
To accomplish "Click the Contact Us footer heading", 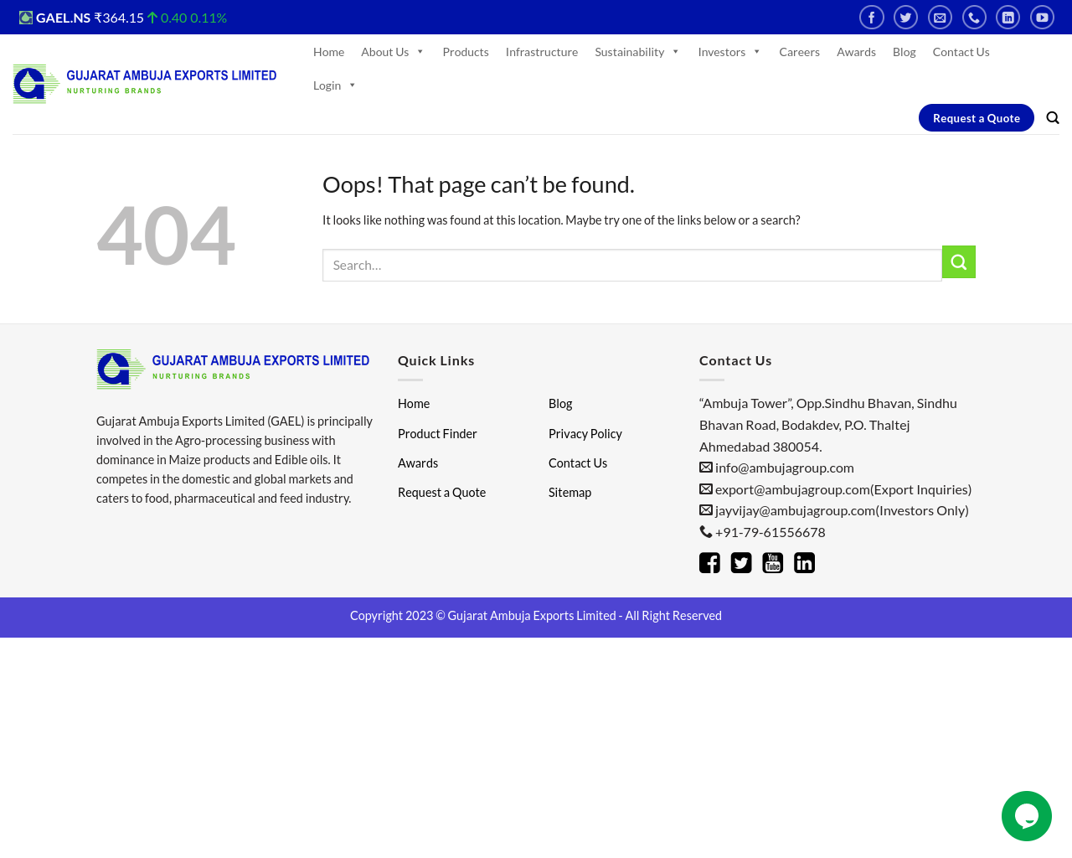I will pos(735,360).
